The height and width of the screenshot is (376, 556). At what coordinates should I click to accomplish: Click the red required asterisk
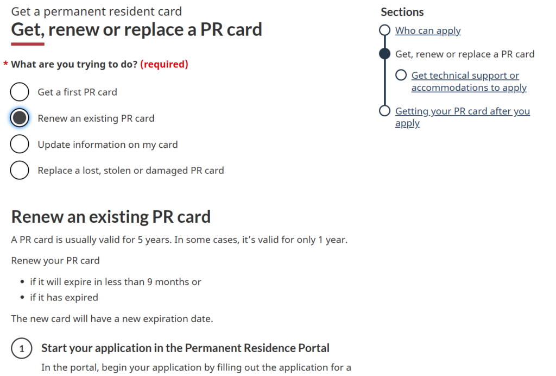(5, 65)
